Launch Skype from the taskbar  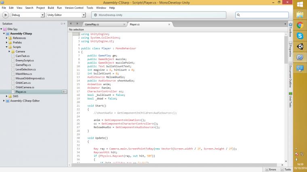(300, 36)
